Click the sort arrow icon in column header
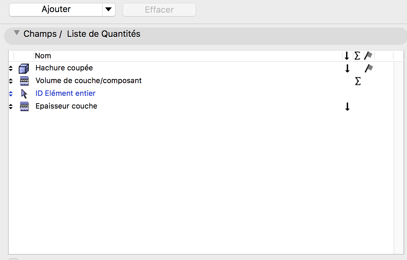This screenshot has width=407, height=260. 347,56
